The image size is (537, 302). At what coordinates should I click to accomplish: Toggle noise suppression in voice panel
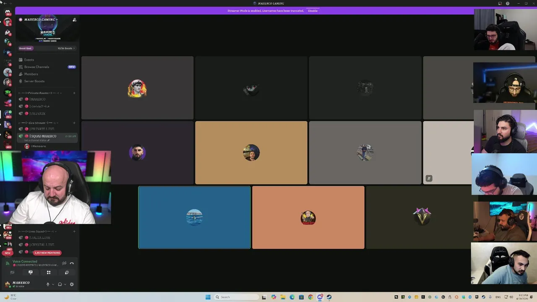click(64, 263)
